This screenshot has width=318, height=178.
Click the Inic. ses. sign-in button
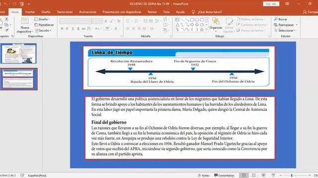(271, 4)
